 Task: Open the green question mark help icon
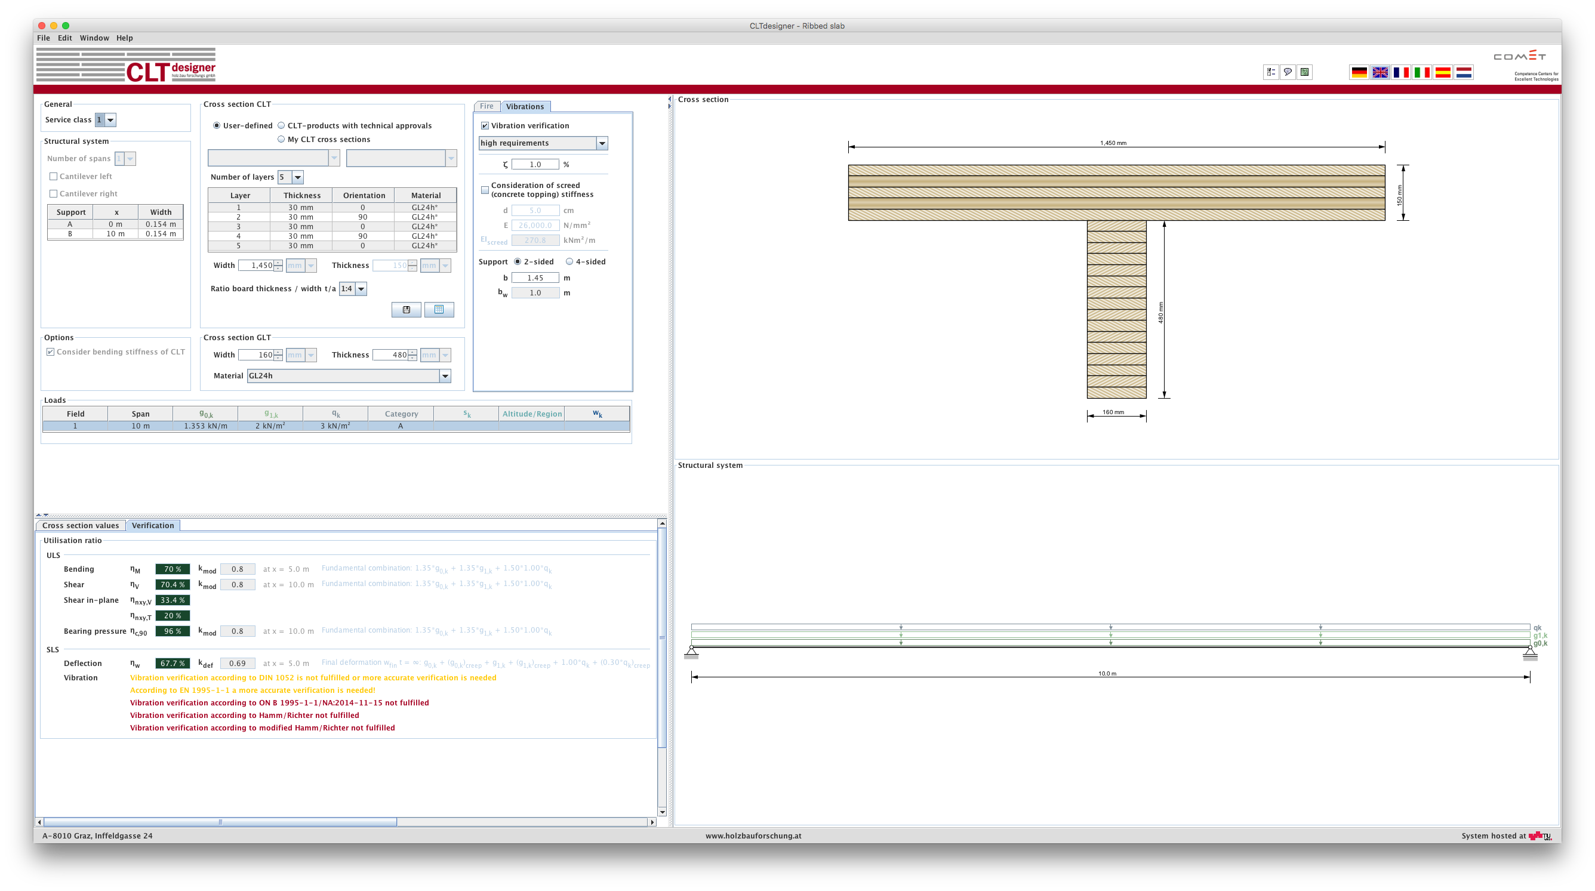tap(1305, 72)
